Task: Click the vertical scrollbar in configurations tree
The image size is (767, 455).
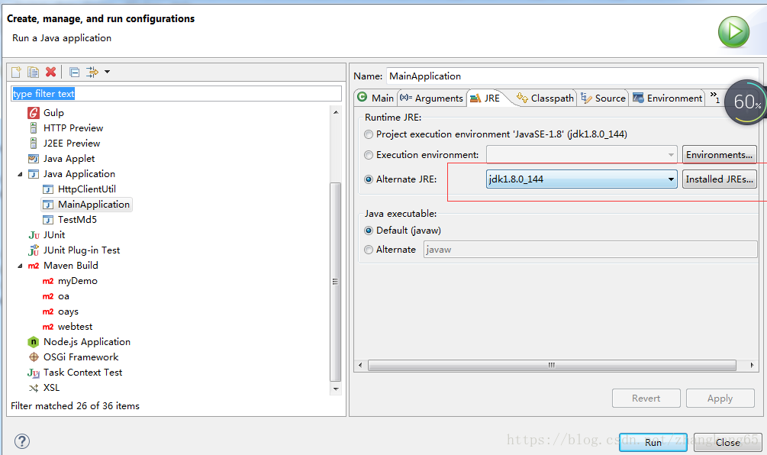Action: pos(336,281)
